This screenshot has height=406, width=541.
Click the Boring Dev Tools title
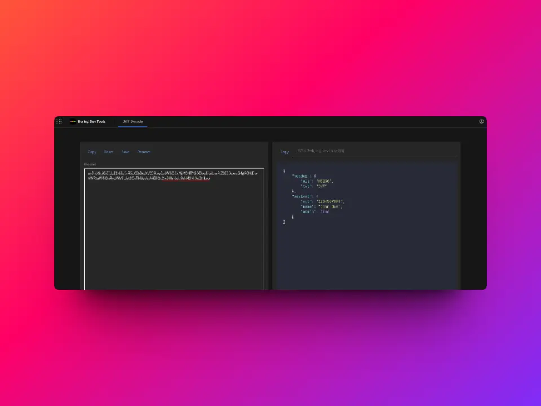pyautogui.click(x=91, y=121)
